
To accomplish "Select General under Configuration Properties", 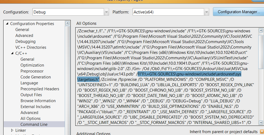I will (x=22, y=30).
